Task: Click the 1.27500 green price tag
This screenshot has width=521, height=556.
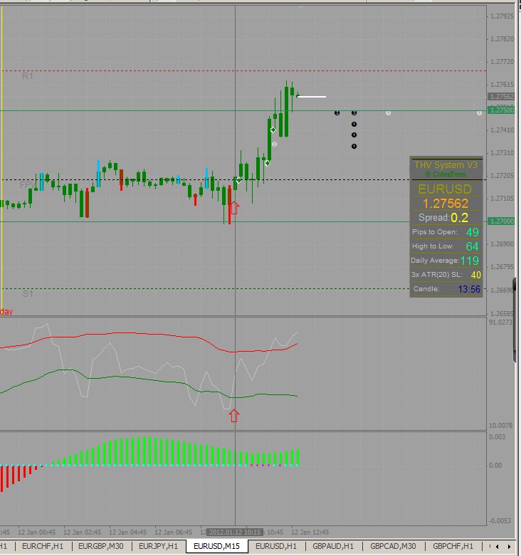Action: (x=501, y=110)
